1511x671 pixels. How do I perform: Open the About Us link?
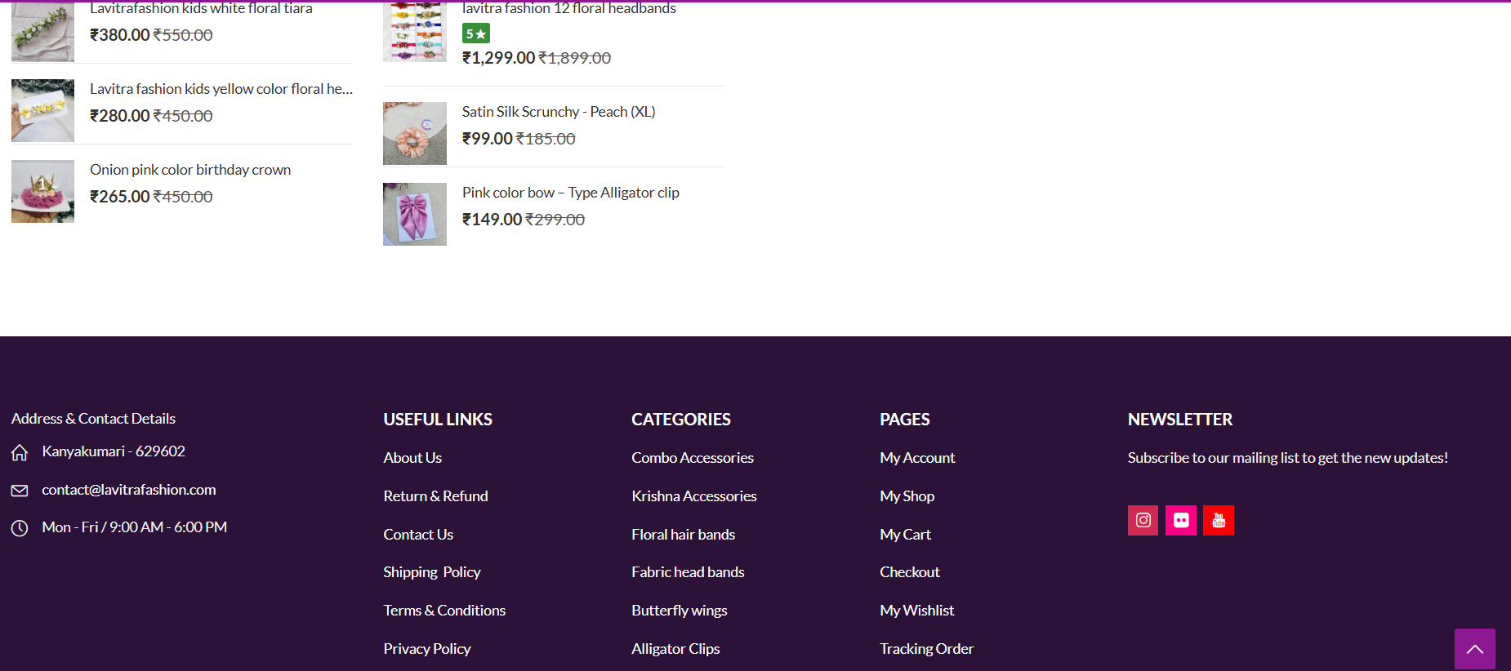[412, 458]
